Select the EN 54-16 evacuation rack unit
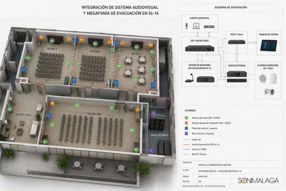 pos(206,79)
